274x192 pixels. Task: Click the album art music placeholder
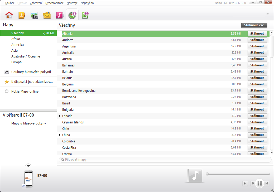click(195, 176)
